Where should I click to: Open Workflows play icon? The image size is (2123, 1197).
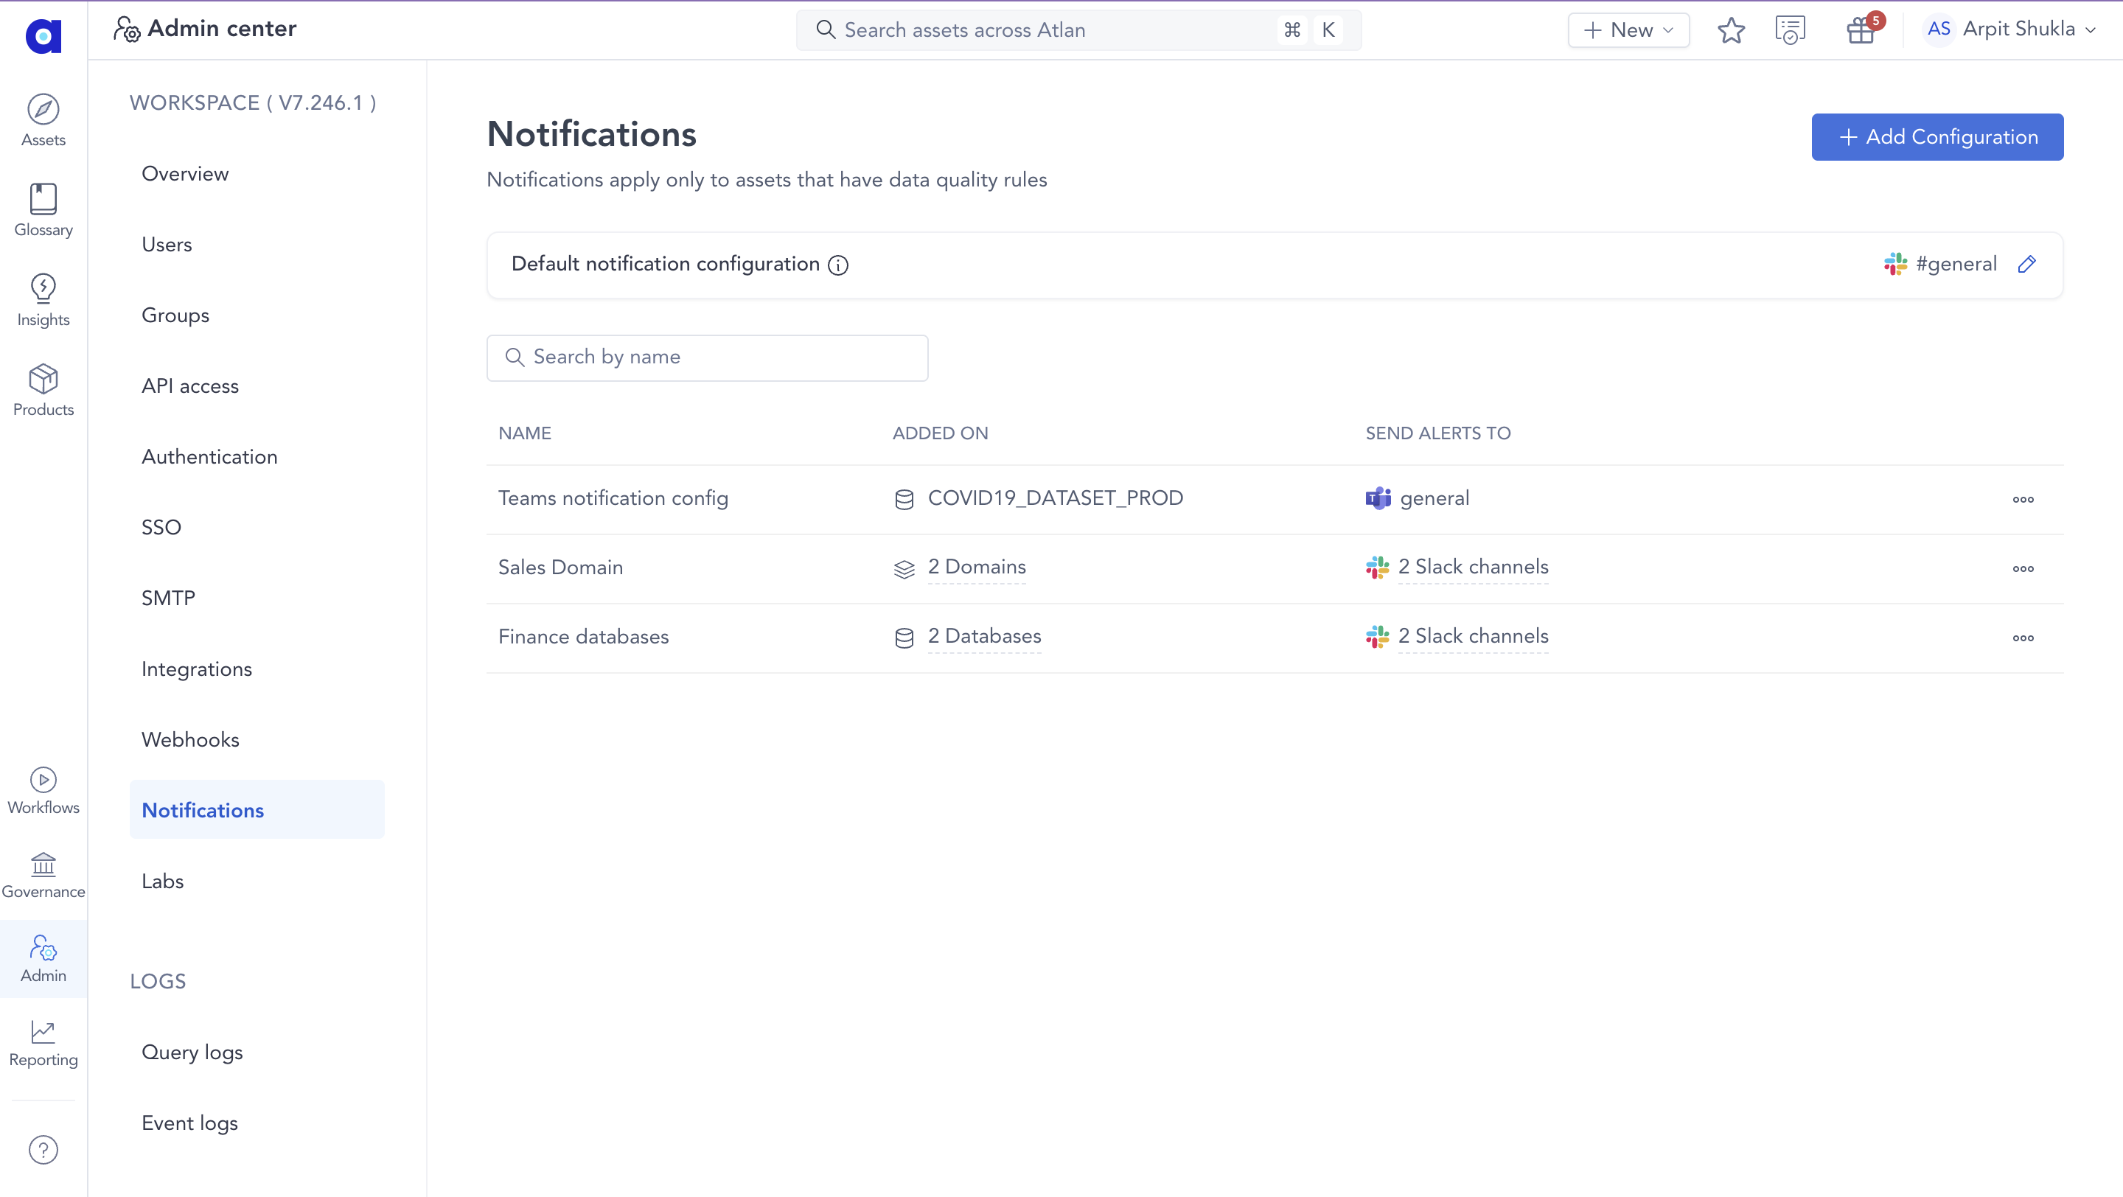tap(43, 779)
